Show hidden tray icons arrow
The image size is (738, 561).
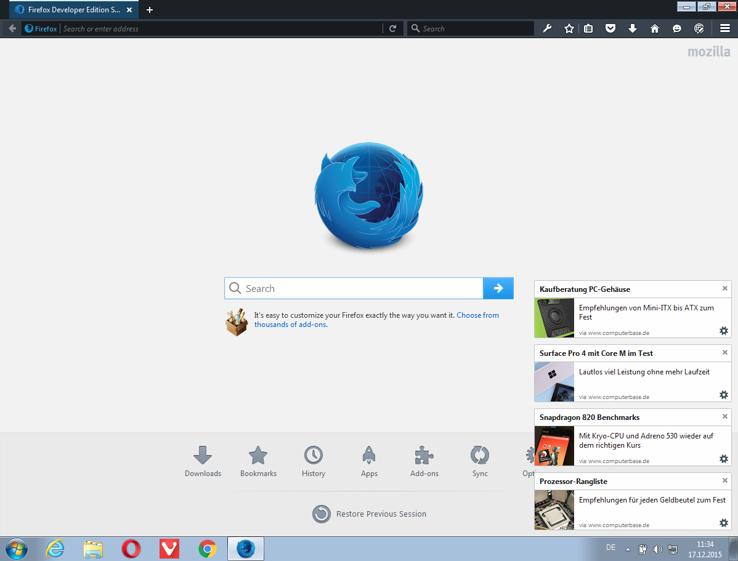point(628,549)
